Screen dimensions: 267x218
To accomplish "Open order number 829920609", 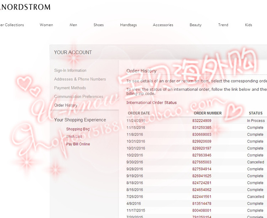I will tap(202, 141).
